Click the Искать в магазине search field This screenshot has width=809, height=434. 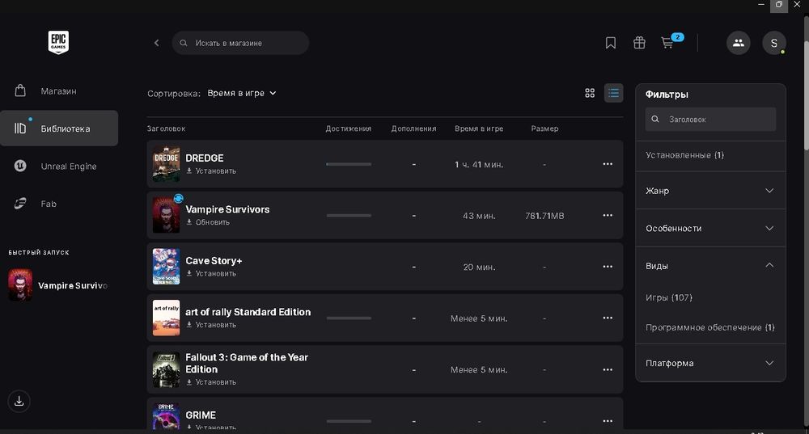coord(243,43)
